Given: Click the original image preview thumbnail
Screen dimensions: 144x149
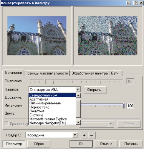Looking at the screenshot, I should pyautogui.click(x=37, y=36).
